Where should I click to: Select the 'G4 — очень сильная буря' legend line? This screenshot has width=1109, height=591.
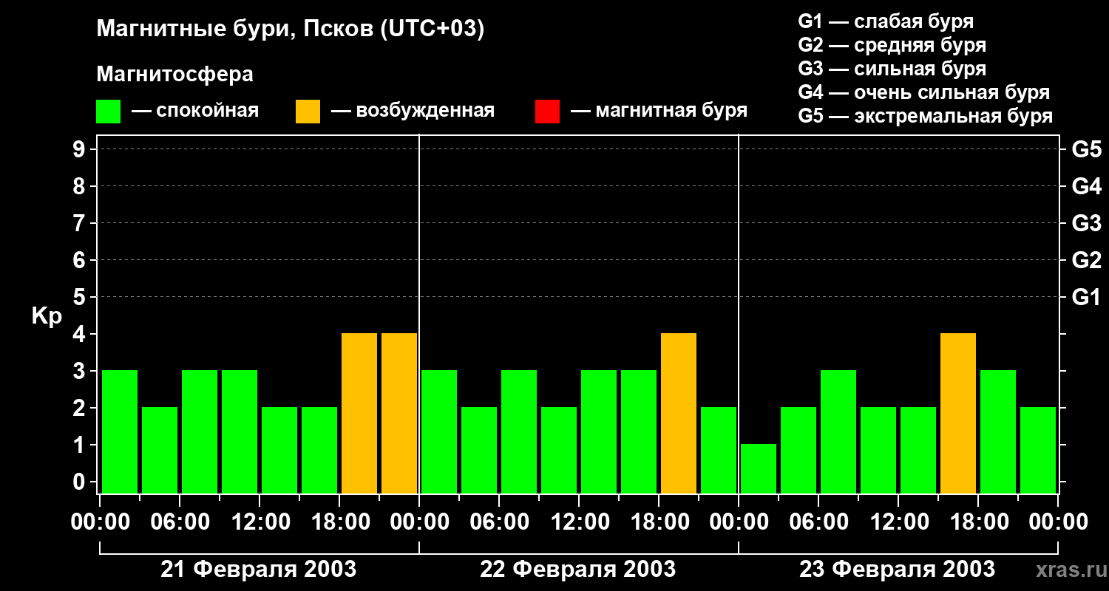pyautogui.click(x=924, y=92)
